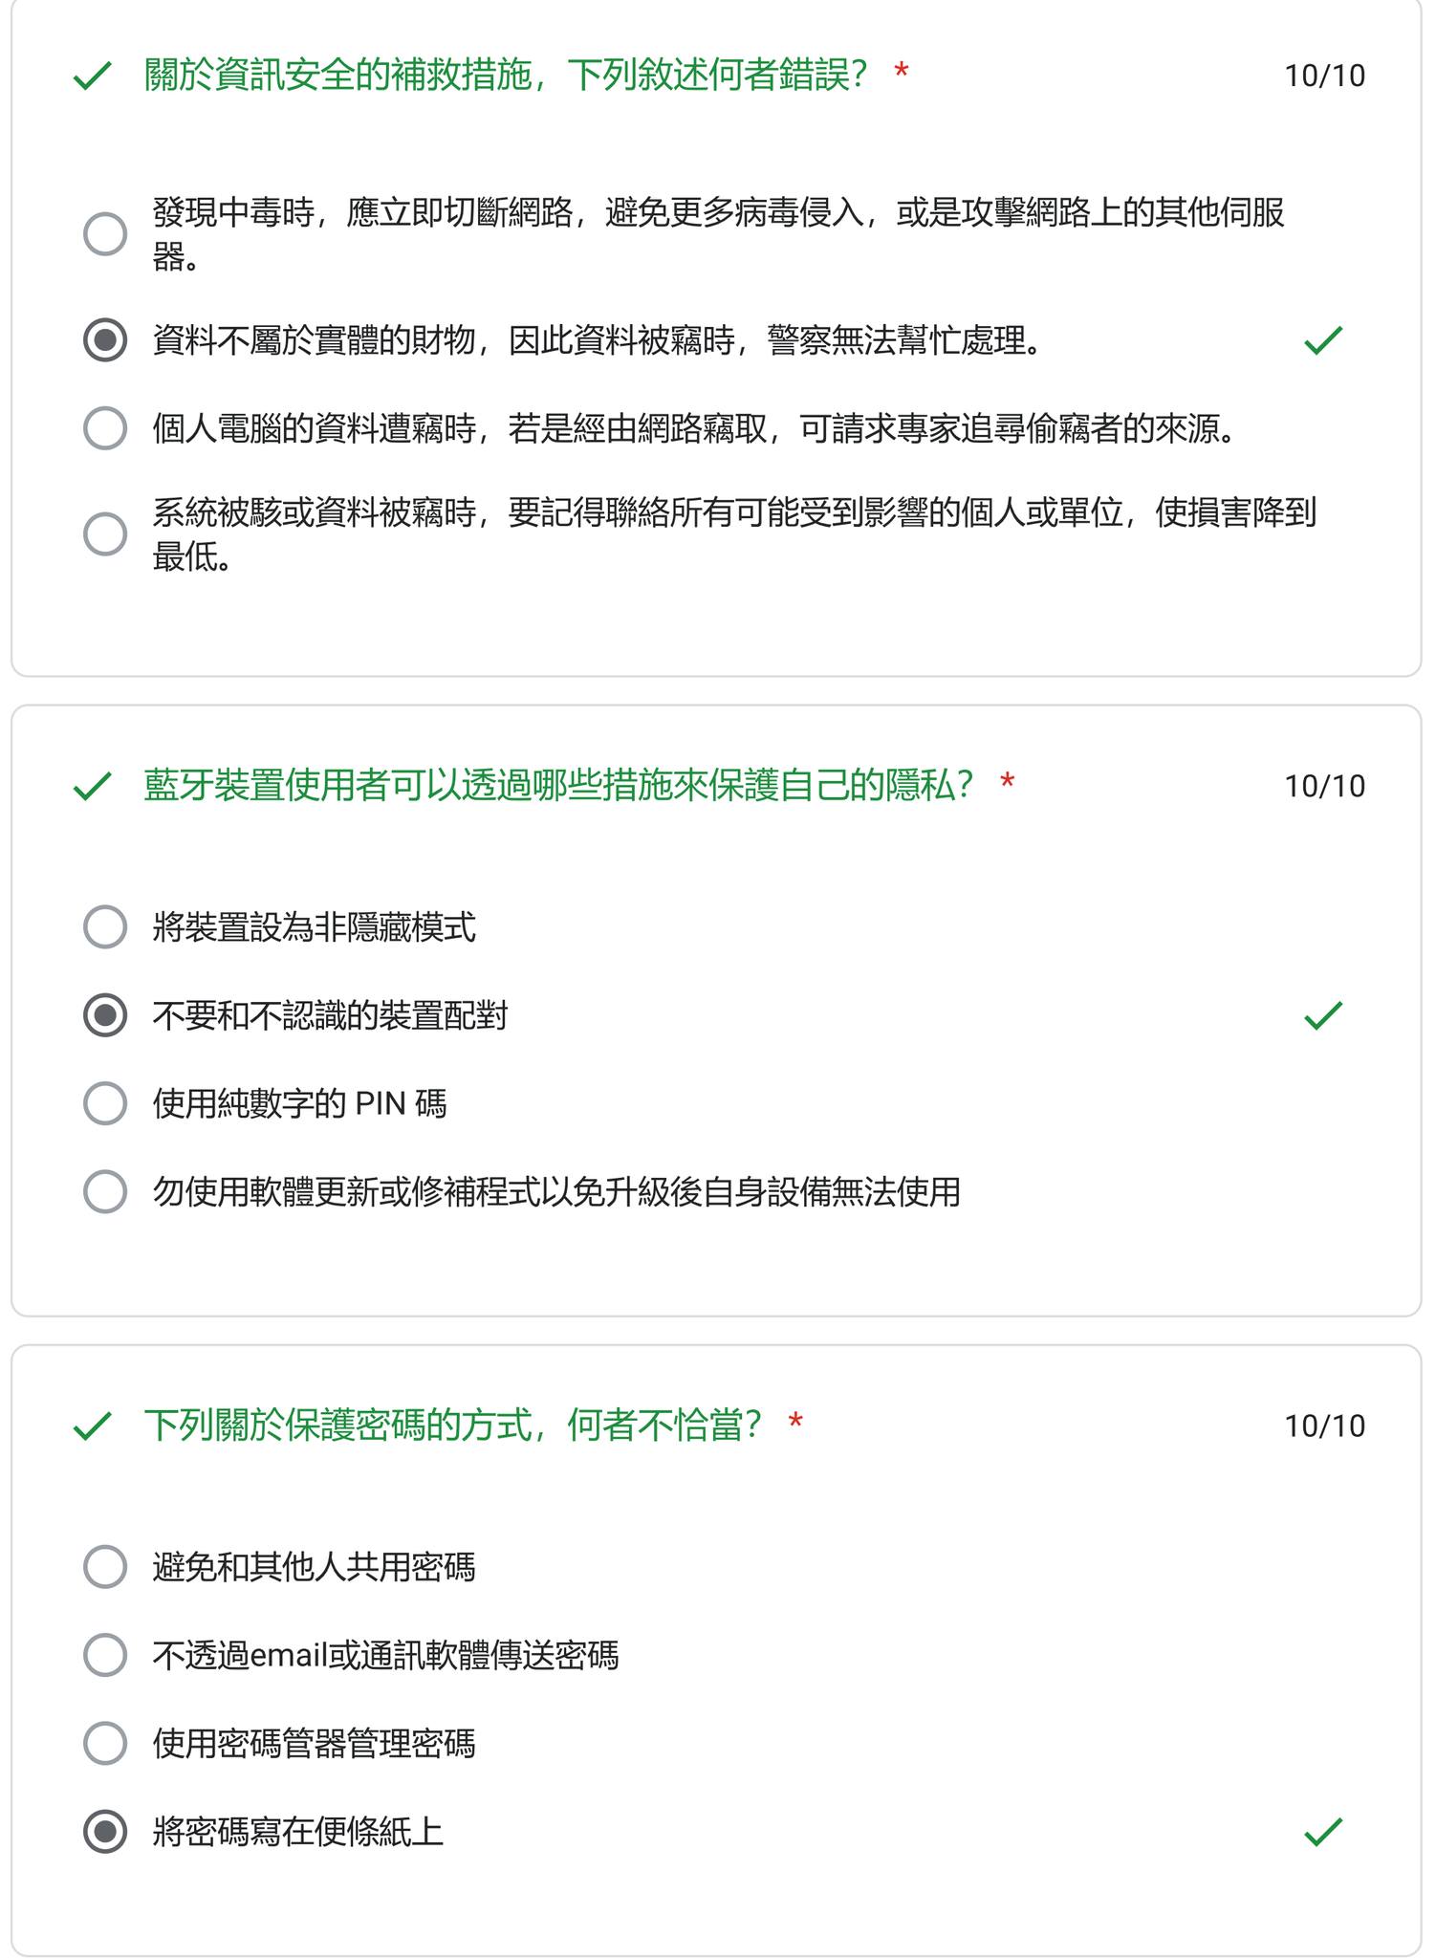Choose radio option 使用密碼管器管理密碼
This screenshot has height=1958, width=1436.
pos(105,1744)
